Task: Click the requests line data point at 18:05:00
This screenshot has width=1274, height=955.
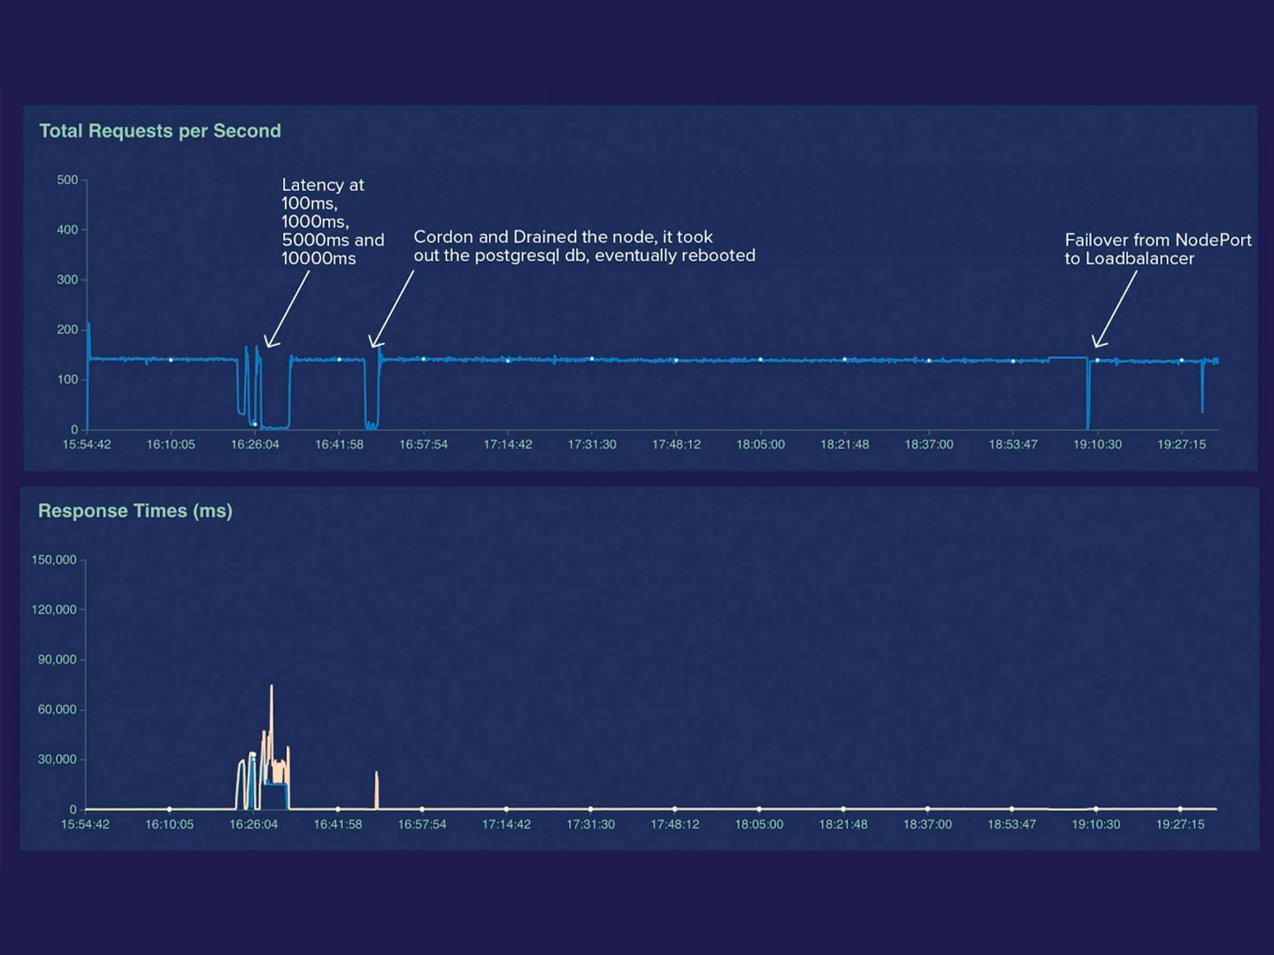Action: point(761,360)
